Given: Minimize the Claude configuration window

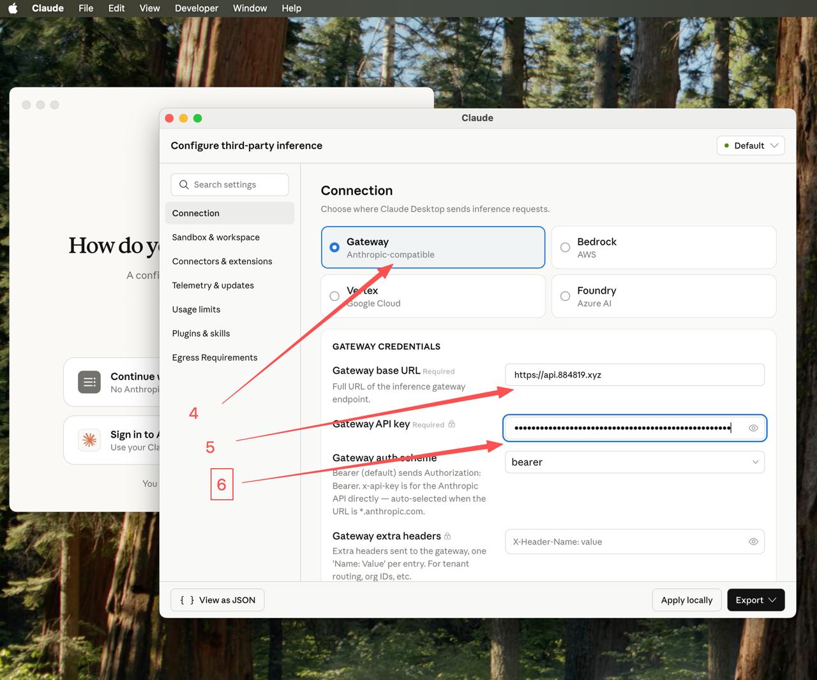Looking at the screenshot, I should [183, 118].
